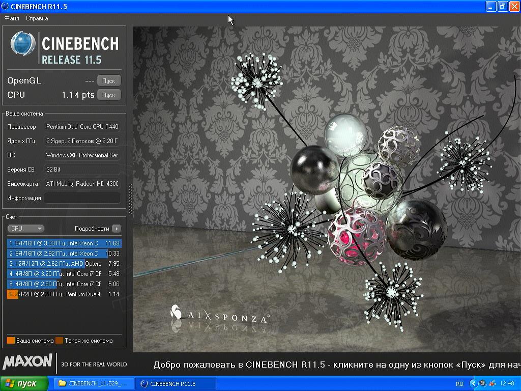
Task: Click the ОС field Windows XP Professional
Action: click(x=82, y=155)
